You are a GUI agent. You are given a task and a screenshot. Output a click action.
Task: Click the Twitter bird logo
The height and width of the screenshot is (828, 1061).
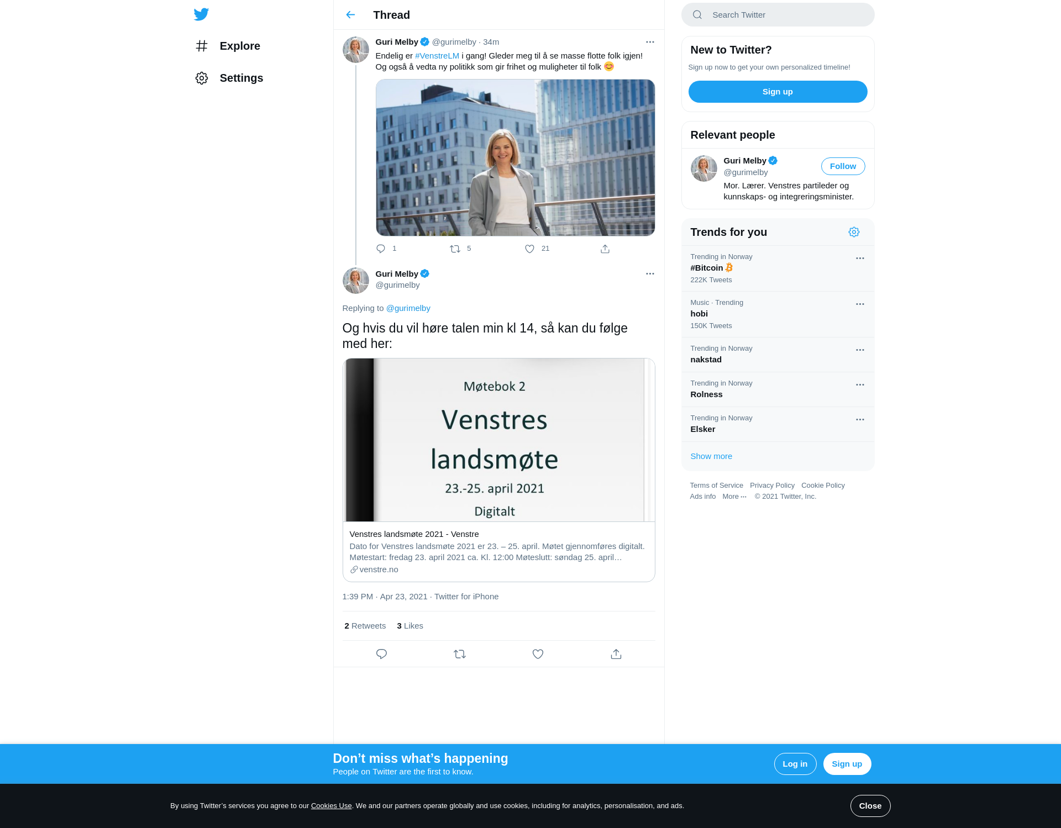(x=201, y=14)
